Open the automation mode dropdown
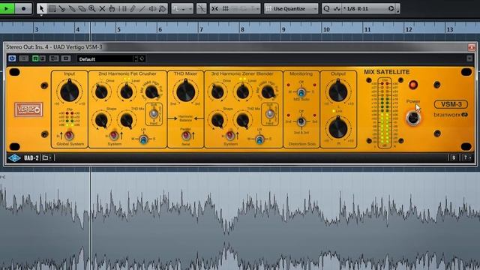 (x=182, y=9)
